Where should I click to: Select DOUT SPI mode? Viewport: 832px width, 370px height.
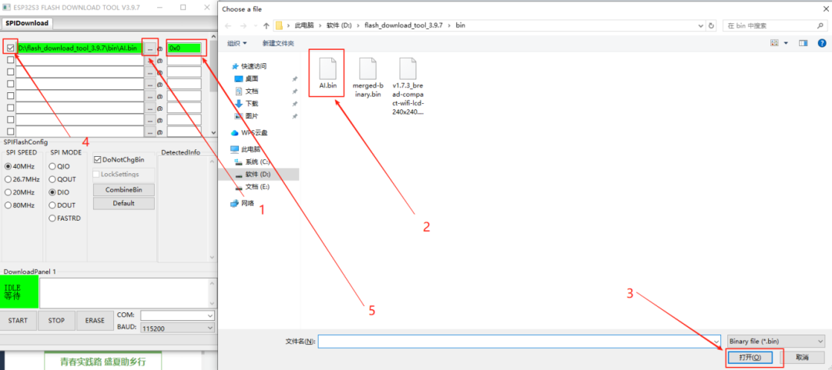click(x=52, y=205)
